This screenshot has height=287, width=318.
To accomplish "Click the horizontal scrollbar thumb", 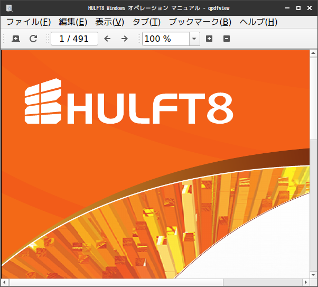I will [x=117, y=282].
